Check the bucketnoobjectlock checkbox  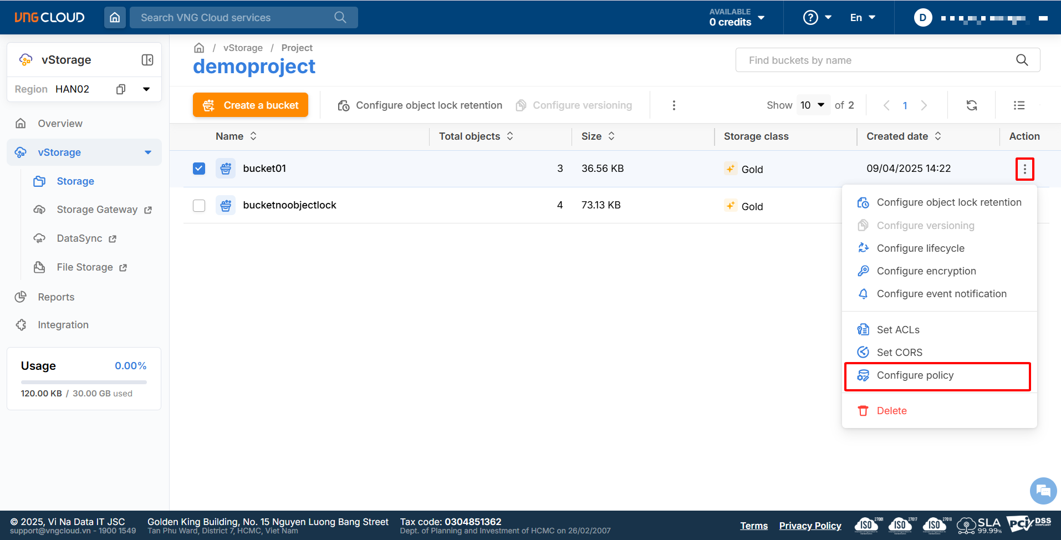[199, 206]
